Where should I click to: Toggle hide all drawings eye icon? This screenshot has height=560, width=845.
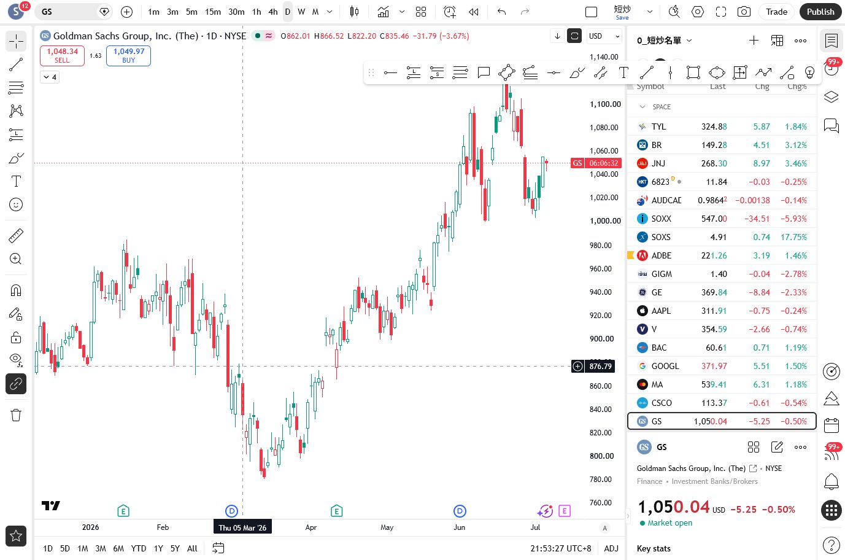click(x=16, y=360)
